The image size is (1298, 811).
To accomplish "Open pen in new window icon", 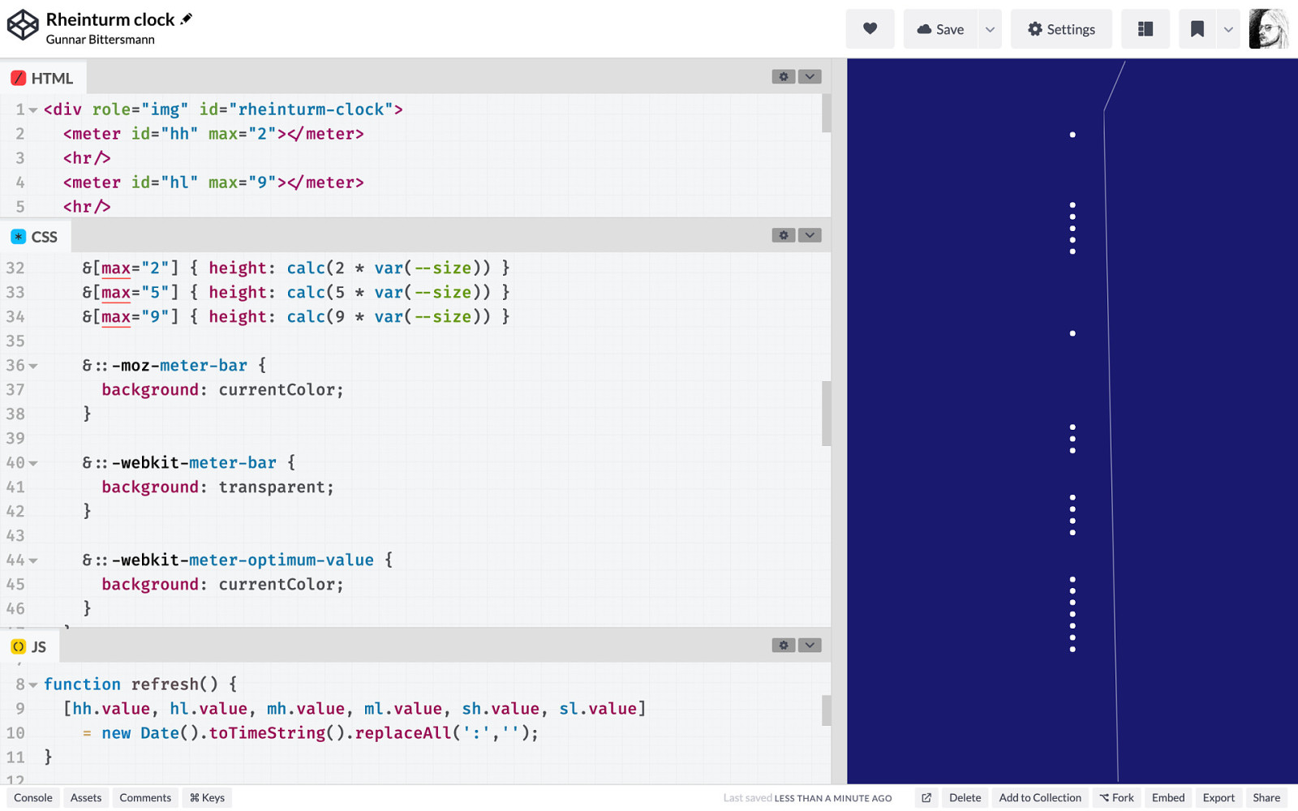I will (926, 797).
